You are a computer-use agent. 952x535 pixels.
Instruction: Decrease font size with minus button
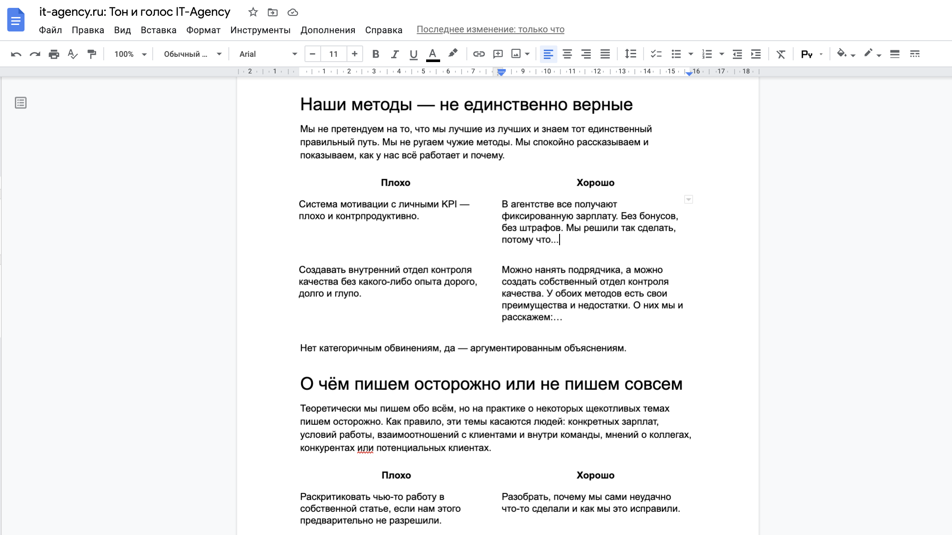pyautogui.click(x=312, y=54)
